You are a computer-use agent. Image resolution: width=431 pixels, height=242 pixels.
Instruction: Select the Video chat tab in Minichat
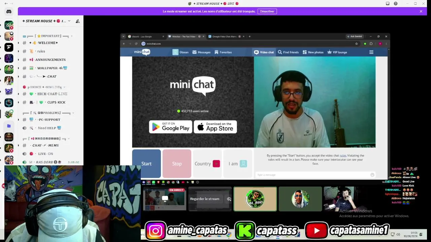pyautogui.click(x=264, y=52)
